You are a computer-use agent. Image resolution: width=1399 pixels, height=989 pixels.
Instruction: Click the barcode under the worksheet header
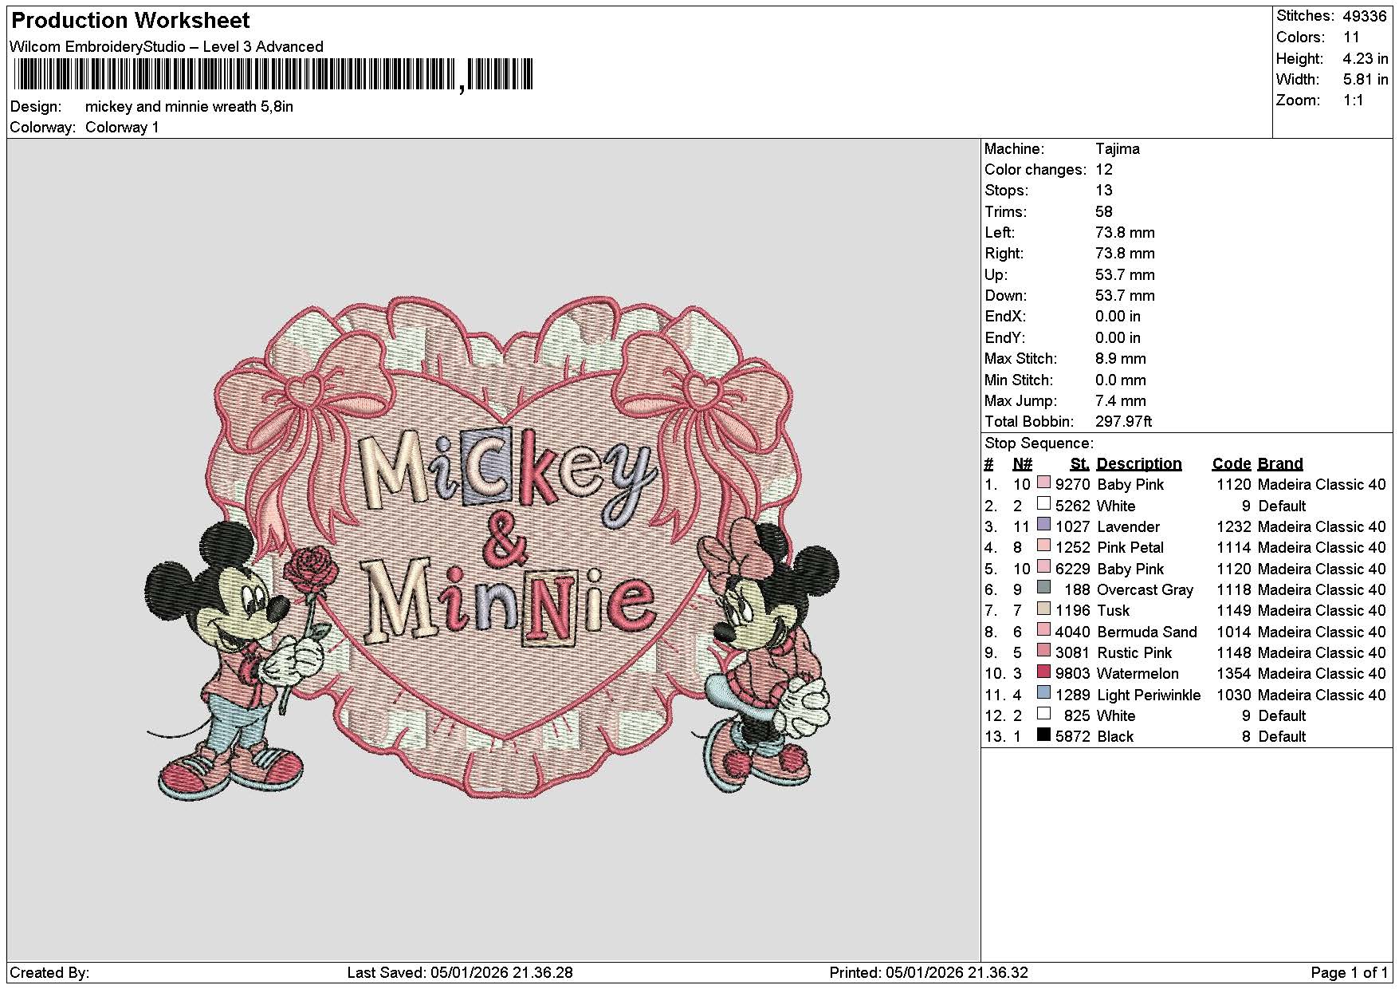pyautogui.click(x=273, y=75)
